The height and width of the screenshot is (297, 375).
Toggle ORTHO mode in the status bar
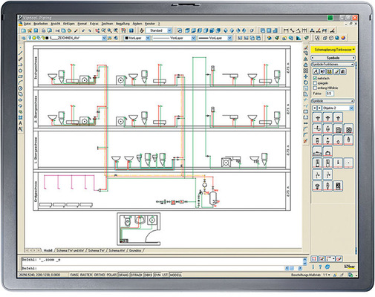[x=100, y=275]
